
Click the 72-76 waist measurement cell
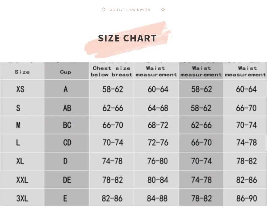tap(157, 143)
